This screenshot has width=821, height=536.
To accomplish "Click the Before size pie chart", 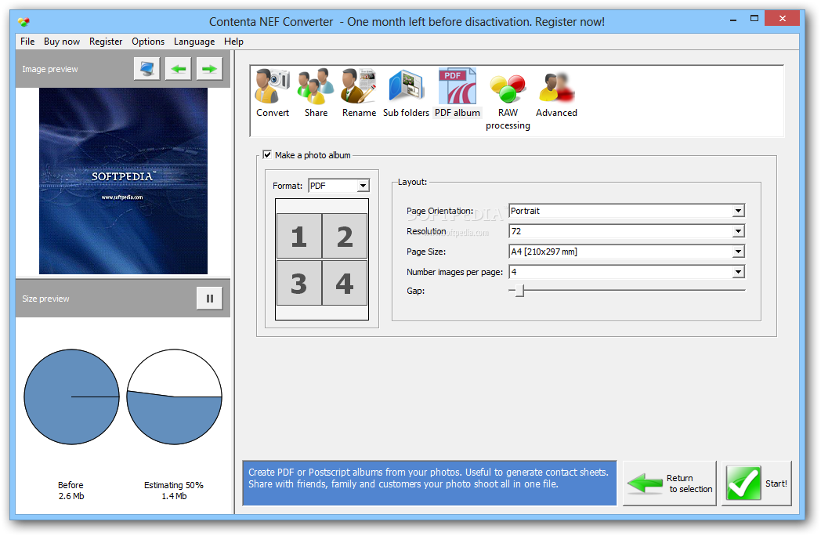I will 71,397.
